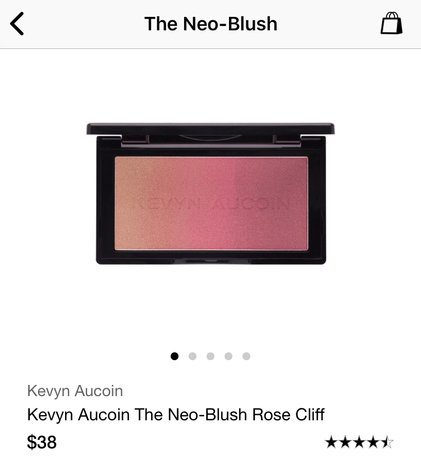Click the 'Kevyn Aucoin The Neo-Blush Rose Cliff' title
The image size is (421, 472).
point(176,415)
